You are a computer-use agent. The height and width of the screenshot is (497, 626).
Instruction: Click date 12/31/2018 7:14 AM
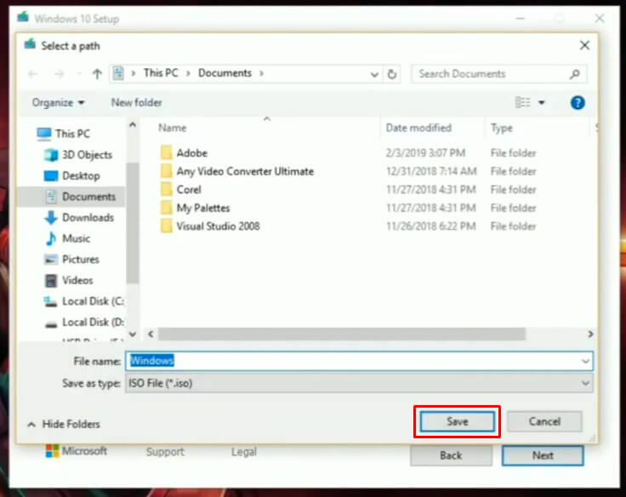pos(431,171)
